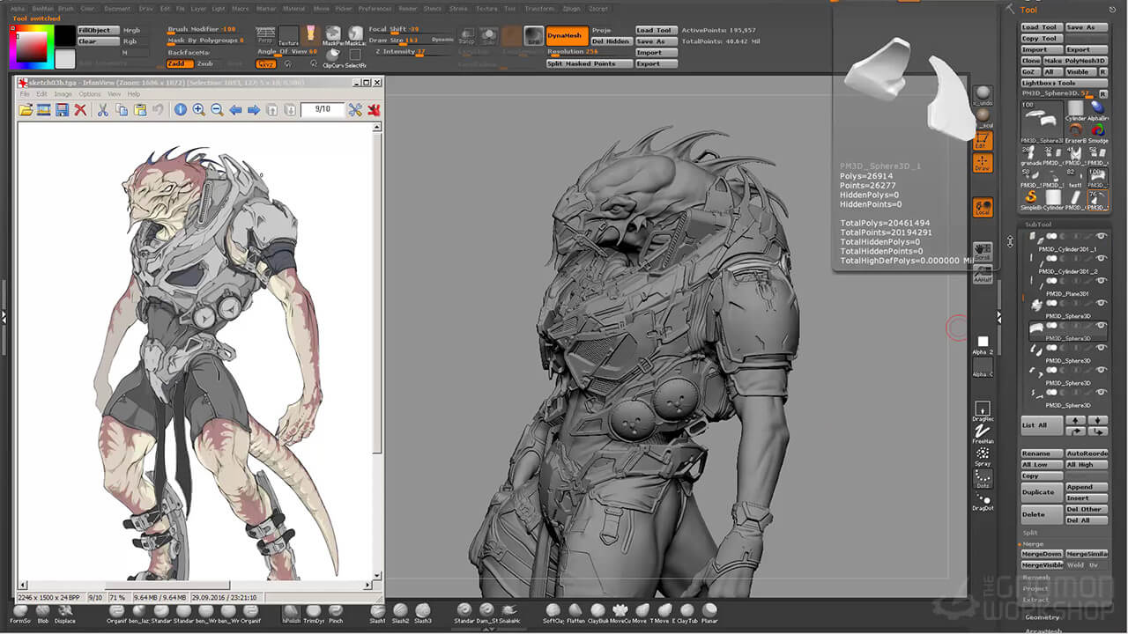Toggle visibility eye of PM3D_Cylinder3D1_2 subtool
The height and width of the screenshot is (634, 1128).
click(x=1102, y=259)
